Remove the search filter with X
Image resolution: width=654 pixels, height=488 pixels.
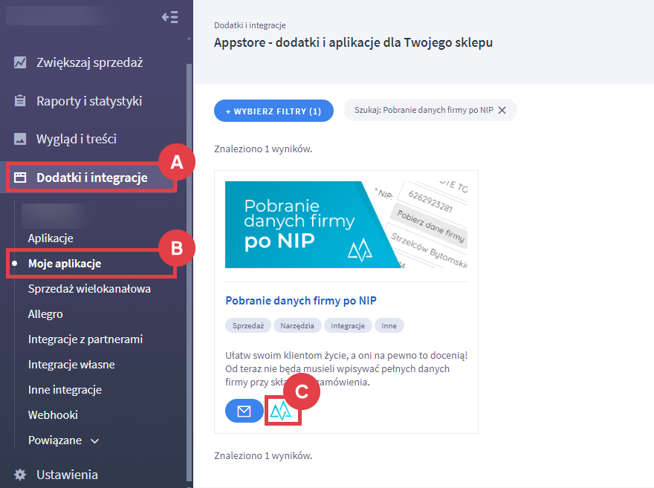[x=502, y=110]
